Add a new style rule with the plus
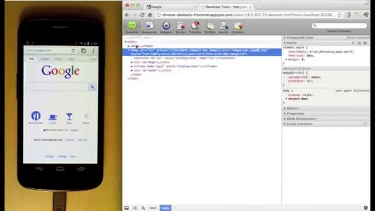The height and width of the screenshot is (211, 375). [353, 43]
